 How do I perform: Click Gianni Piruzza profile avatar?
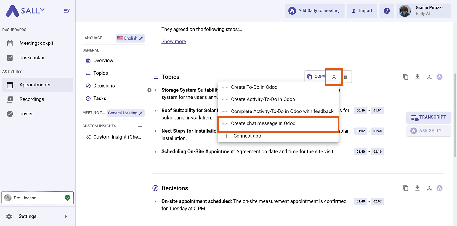tap(405, 11)
